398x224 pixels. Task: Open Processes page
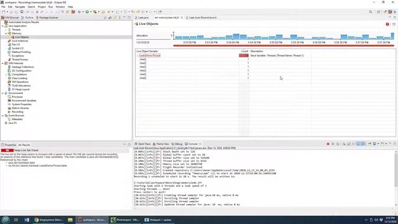click(17, 97)
